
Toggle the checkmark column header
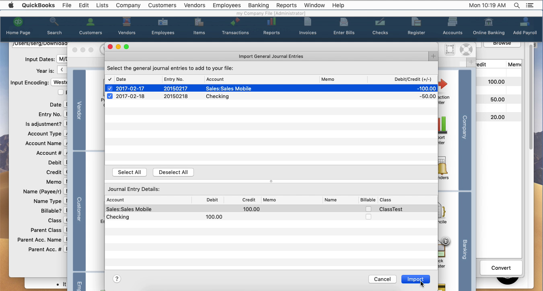pos(110,79)
